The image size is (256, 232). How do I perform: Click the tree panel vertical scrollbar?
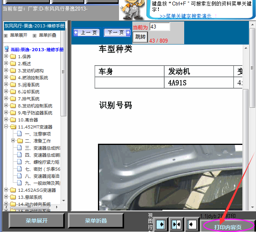click(x=63, y=72)
